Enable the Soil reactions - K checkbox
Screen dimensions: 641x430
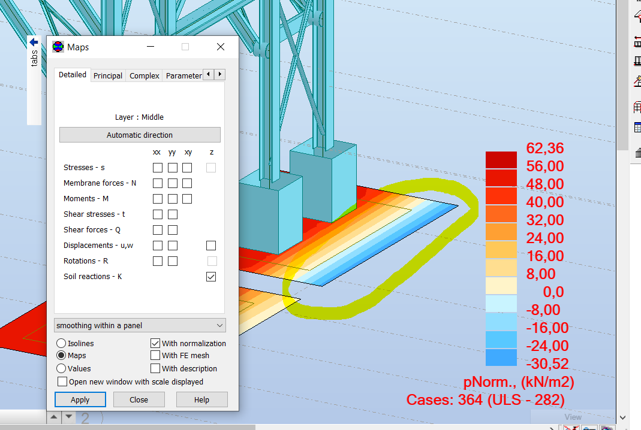[x=210, y=277]
